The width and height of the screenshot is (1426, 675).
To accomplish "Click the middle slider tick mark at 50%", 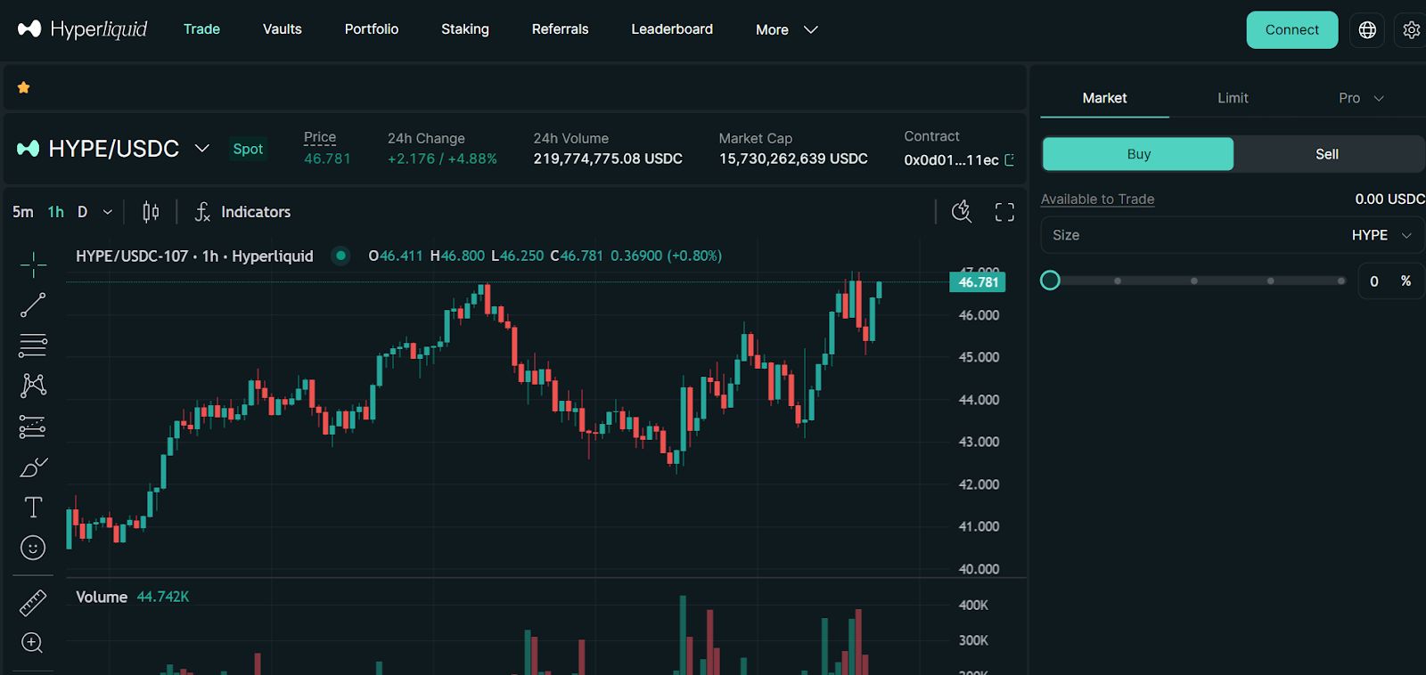I will (x=1194, y=281).
